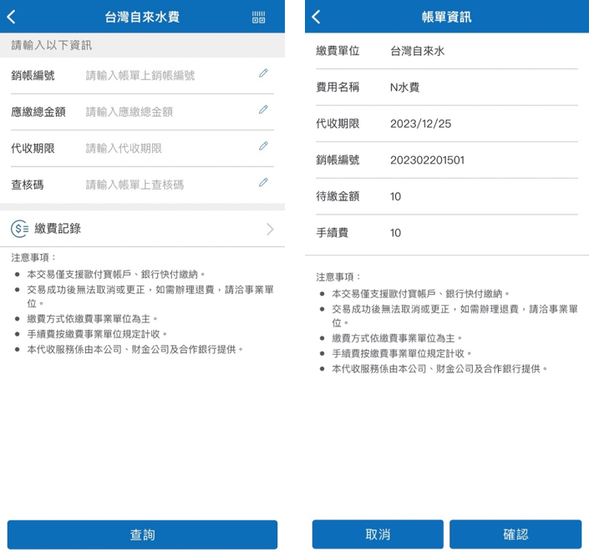
Task: Expand the 繳費記錄 chevron arrow
Action: click(x=270, y=229)
